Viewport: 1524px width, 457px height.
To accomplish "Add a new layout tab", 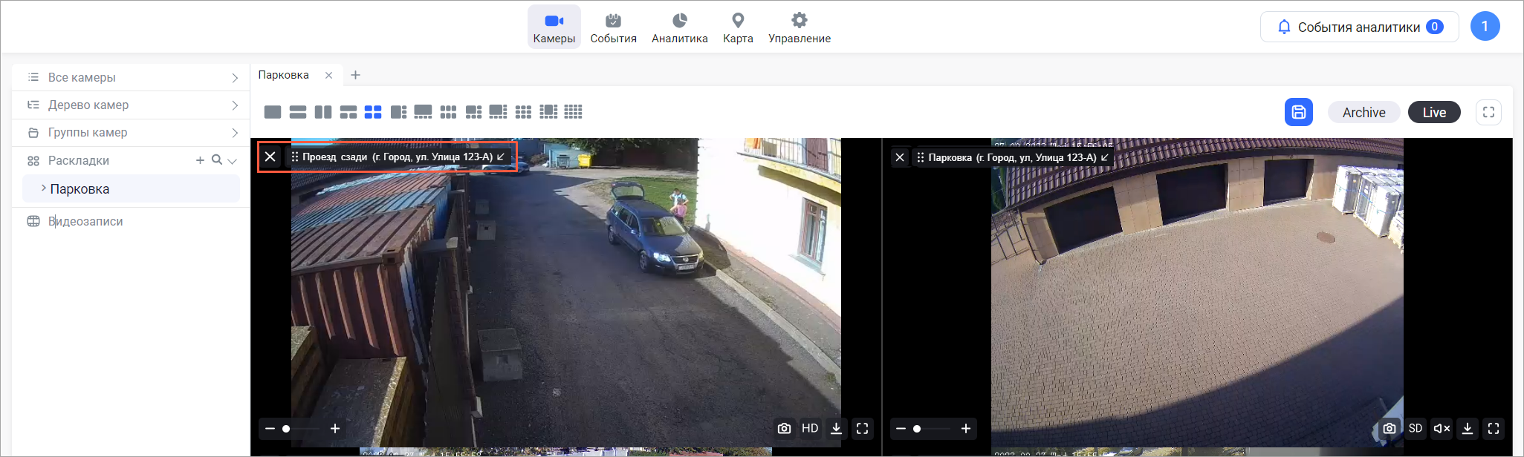I will click(356, 75).
